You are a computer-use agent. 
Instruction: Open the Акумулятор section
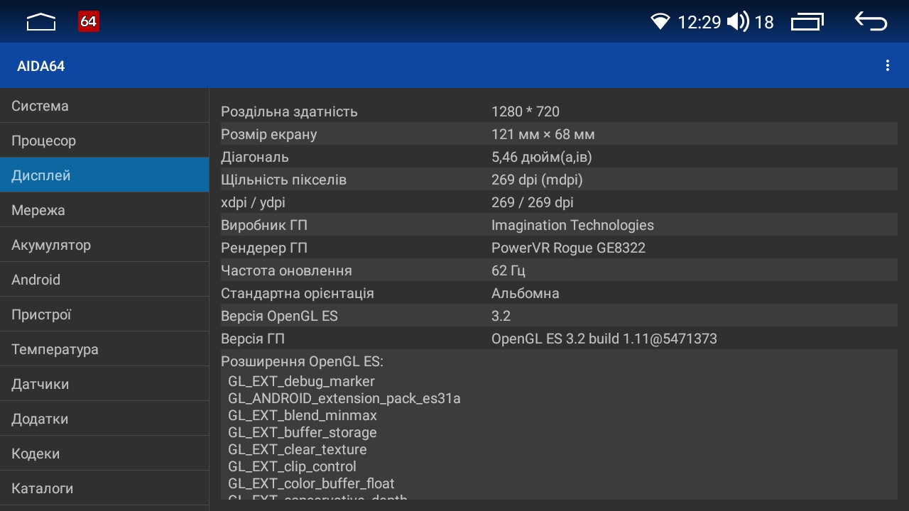[x=104, y=245]
